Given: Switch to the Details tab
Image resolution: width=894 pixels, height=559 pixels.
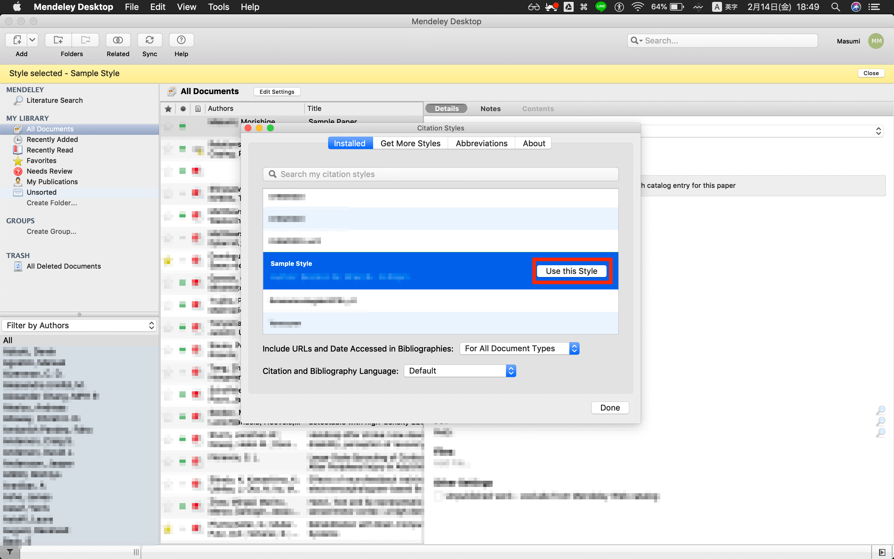Looking at the screenshot, I should [446, 109].
